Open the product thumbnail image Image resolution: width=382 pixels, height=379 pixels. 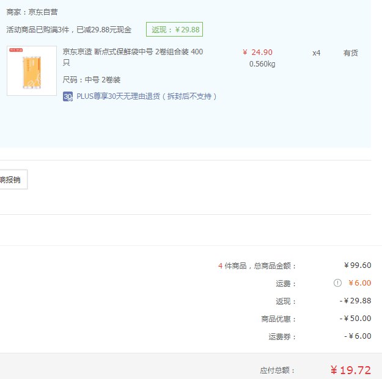coord(32,71)
